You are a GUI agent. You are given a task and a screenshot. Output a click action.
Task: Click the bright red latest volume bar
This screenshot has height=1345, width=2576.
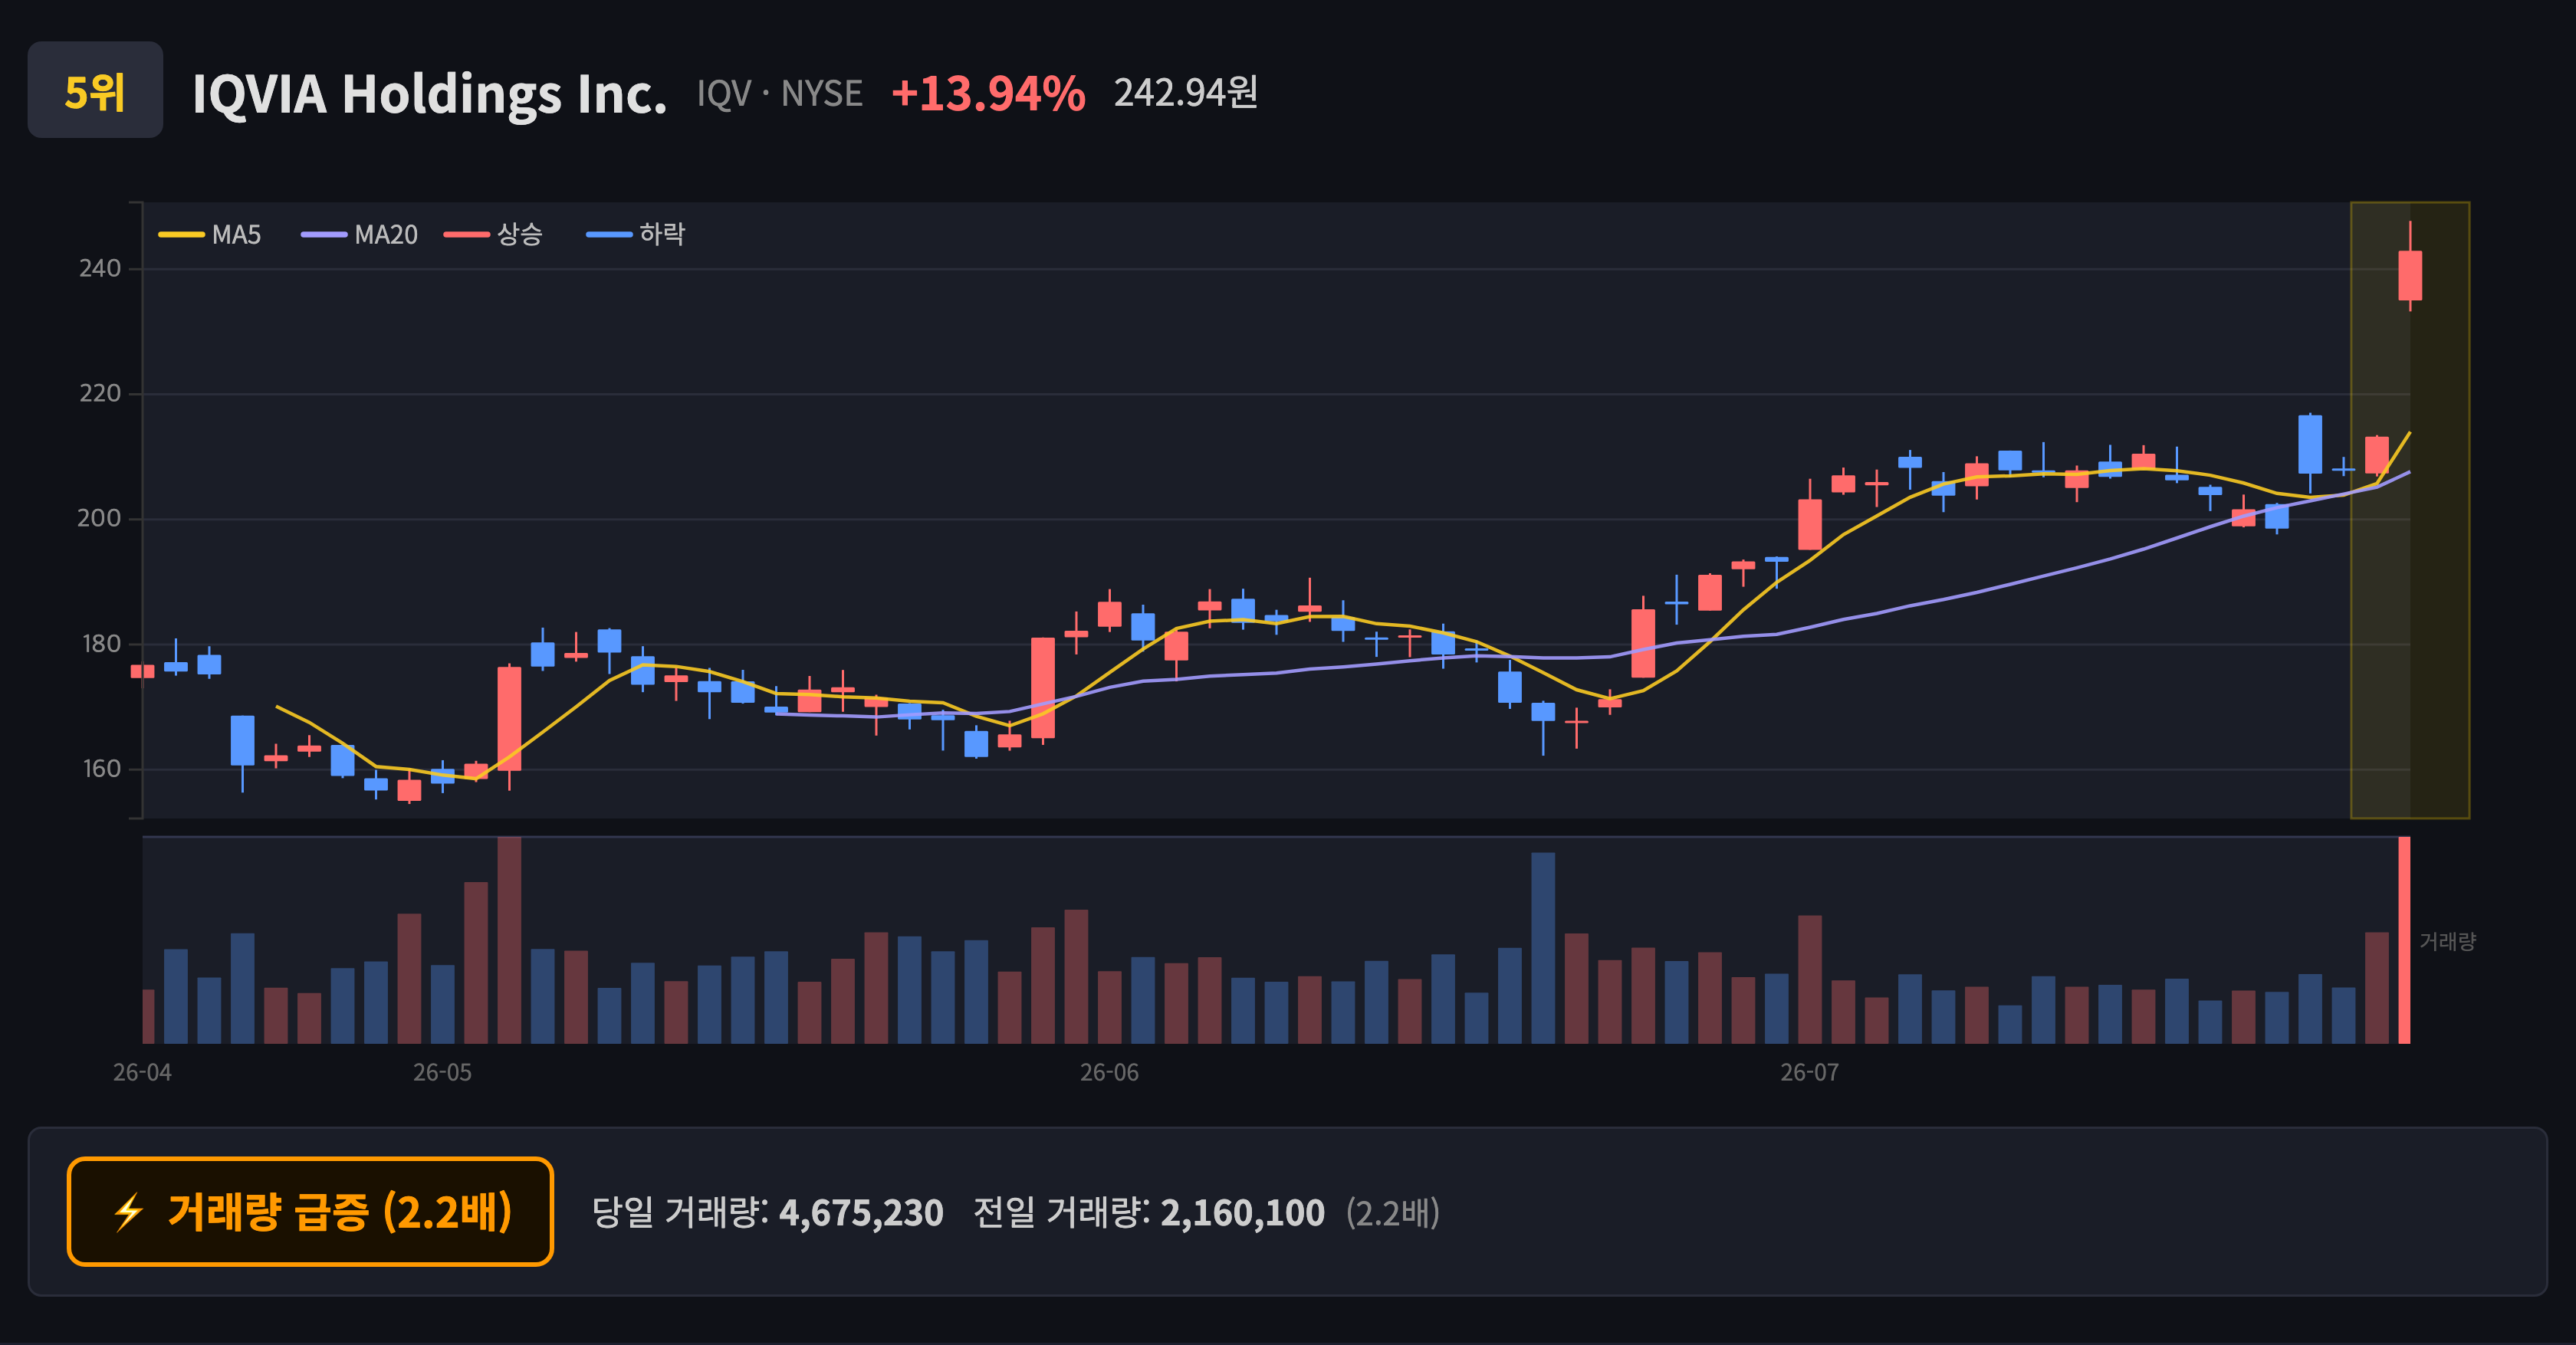[x=2404, y=940]
